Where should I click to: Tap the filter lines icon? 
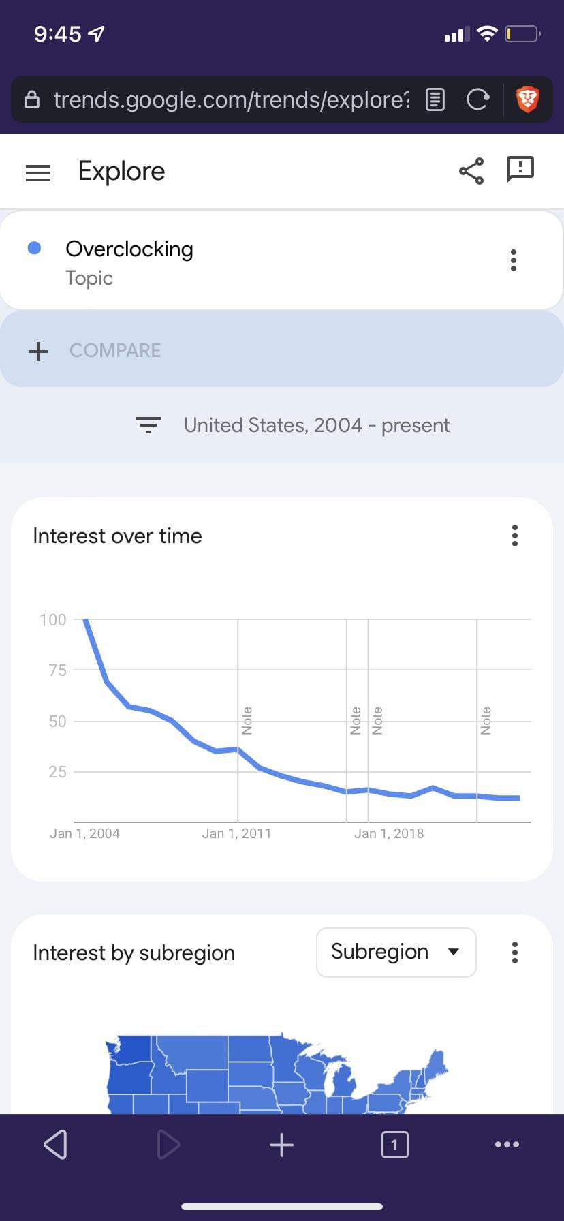pyautogui.click(x=148, y=425)
